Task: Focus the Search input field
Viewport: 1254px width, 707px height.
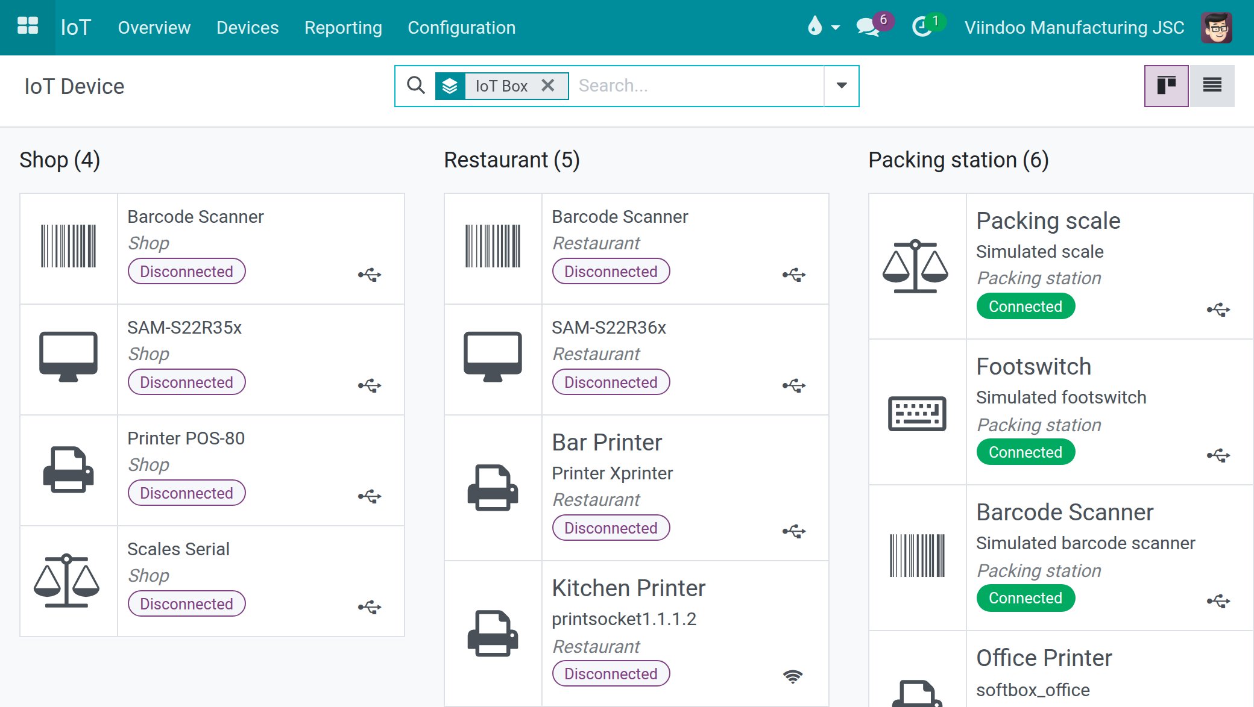Action: coord(699,86)
